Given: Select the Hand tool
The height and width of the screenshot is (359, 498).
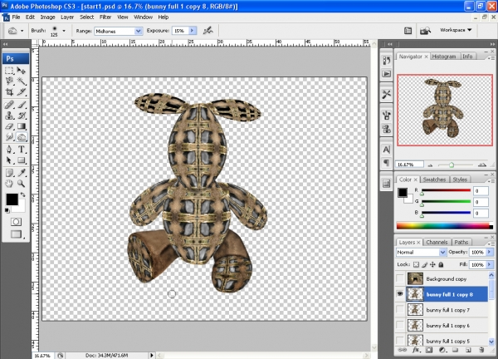Looking at the screenshot, I should pyautogui.click(x=9, y=184).
